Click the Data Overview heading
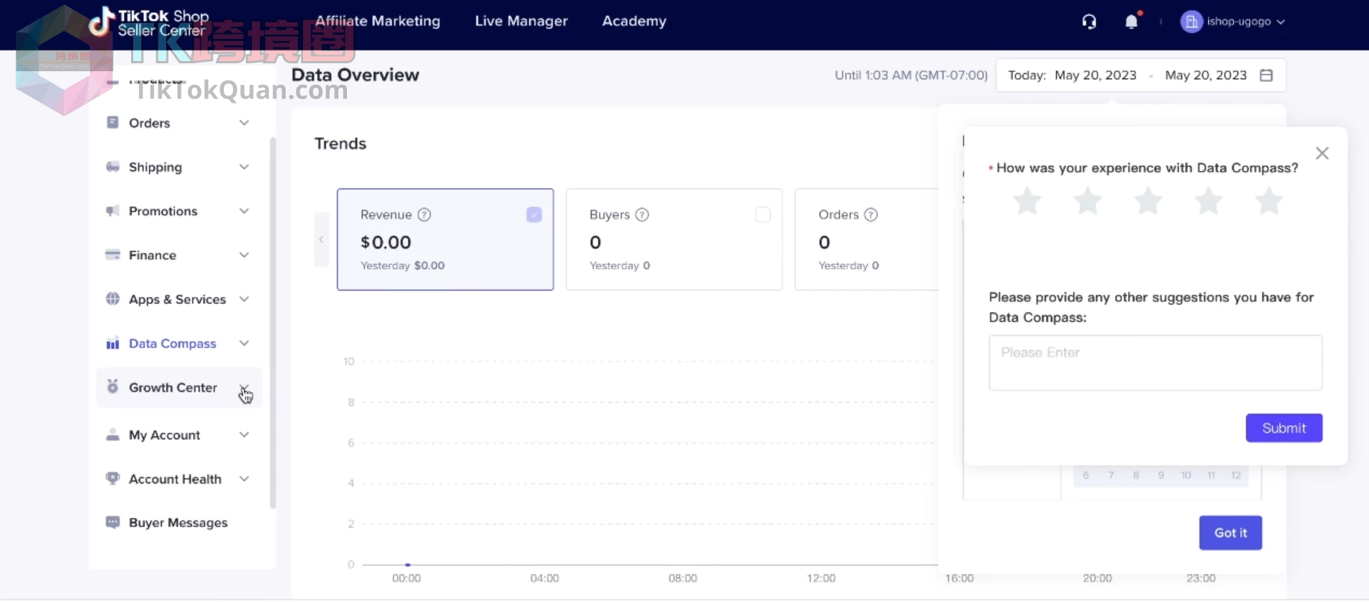1369x603 pixels. point(355,75)
